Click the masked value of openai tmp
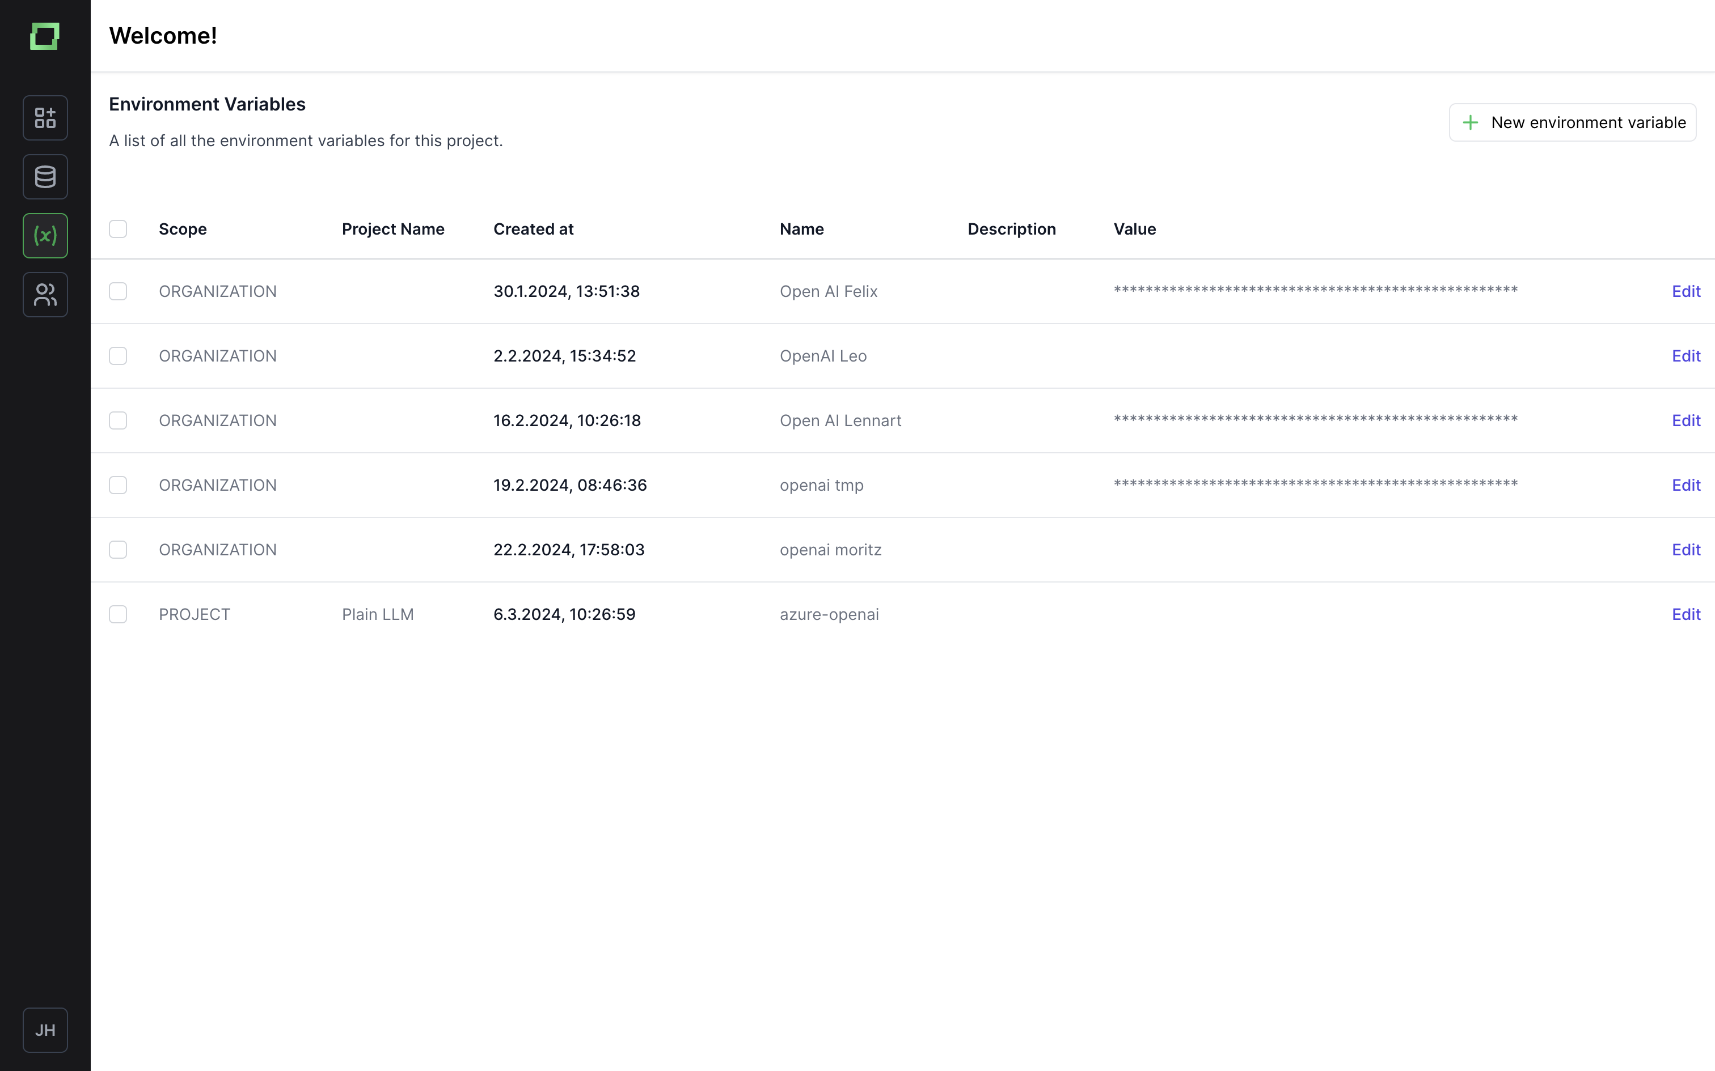Screen dimensions: 1715x1071 coord(1315,484)
